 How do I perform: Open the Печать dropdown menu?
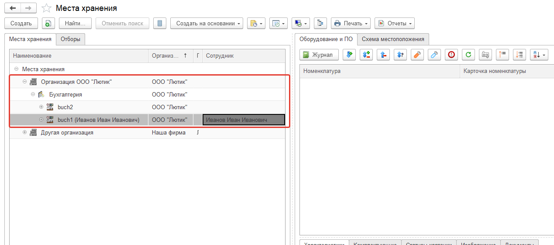click(351, 24)
